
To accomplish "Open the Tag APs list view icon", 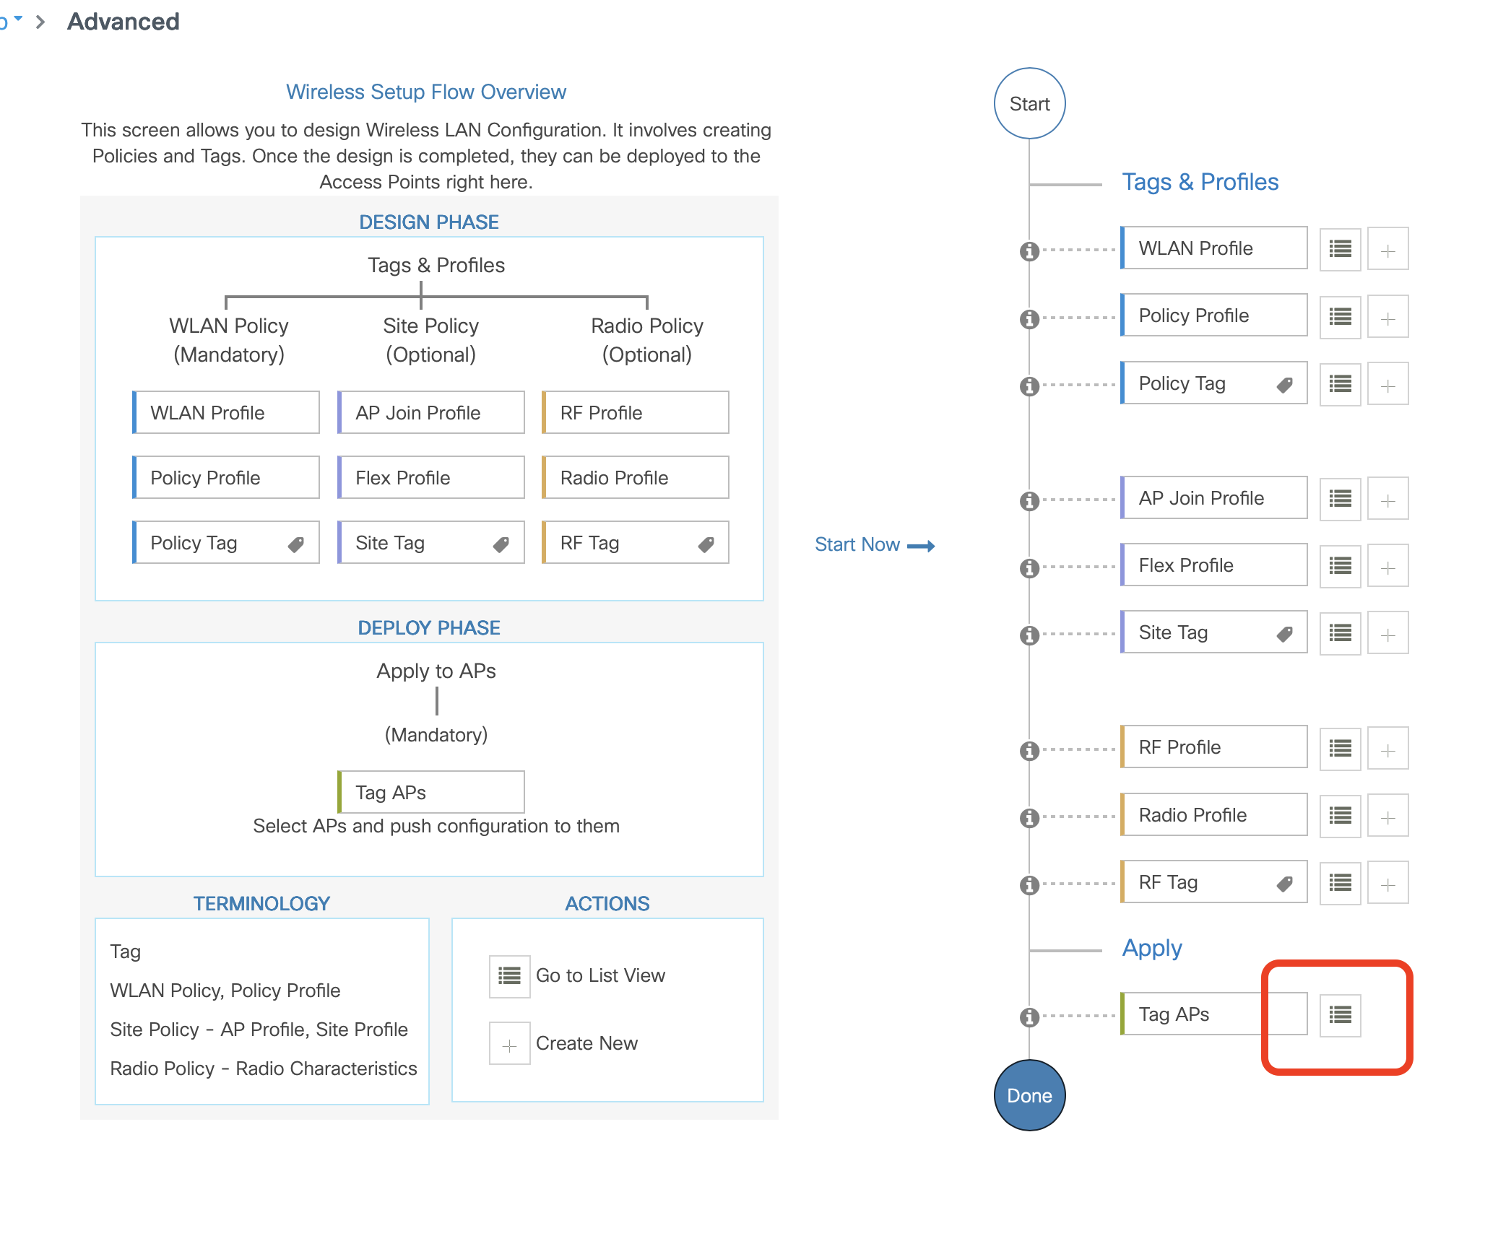I will (1340, 1014).
